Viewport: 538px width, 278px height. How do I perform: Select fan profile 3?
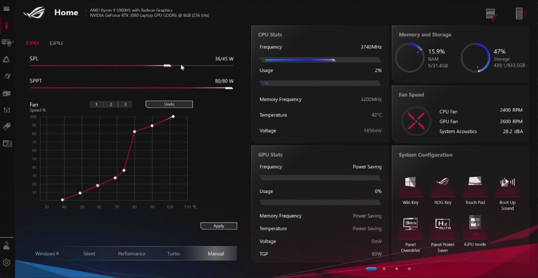click(x=125, y=104)
